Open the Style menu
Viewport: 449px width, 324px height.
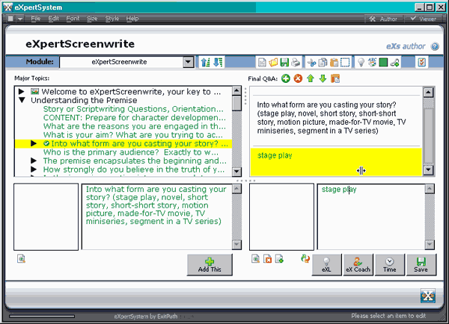pos(112,19)
